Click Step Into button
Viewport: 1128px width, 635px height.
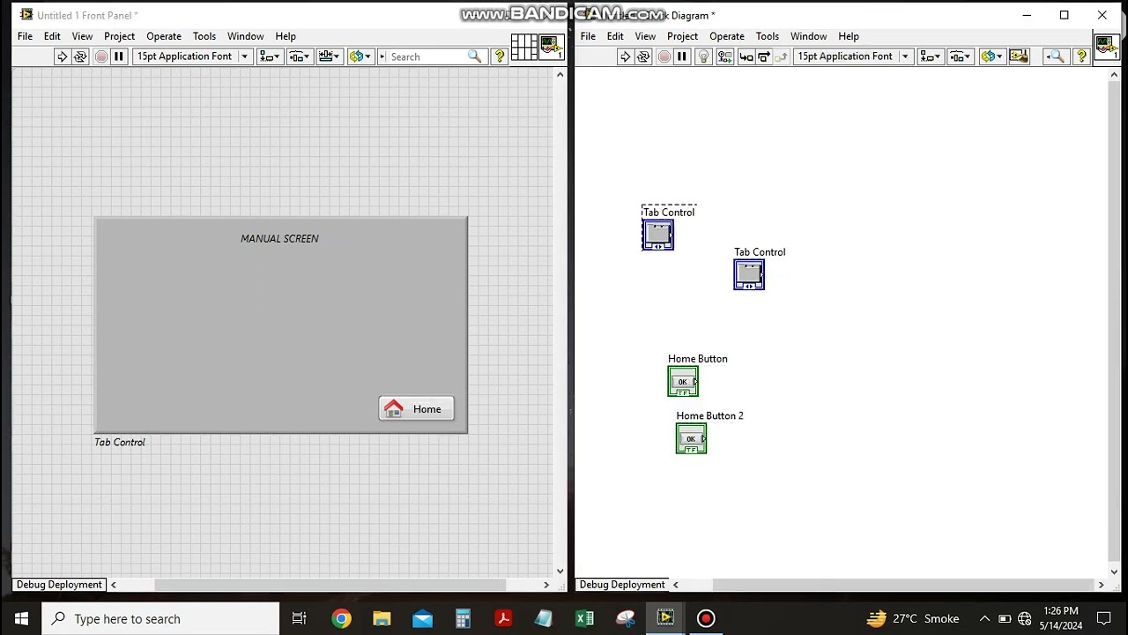coord(746,56)
